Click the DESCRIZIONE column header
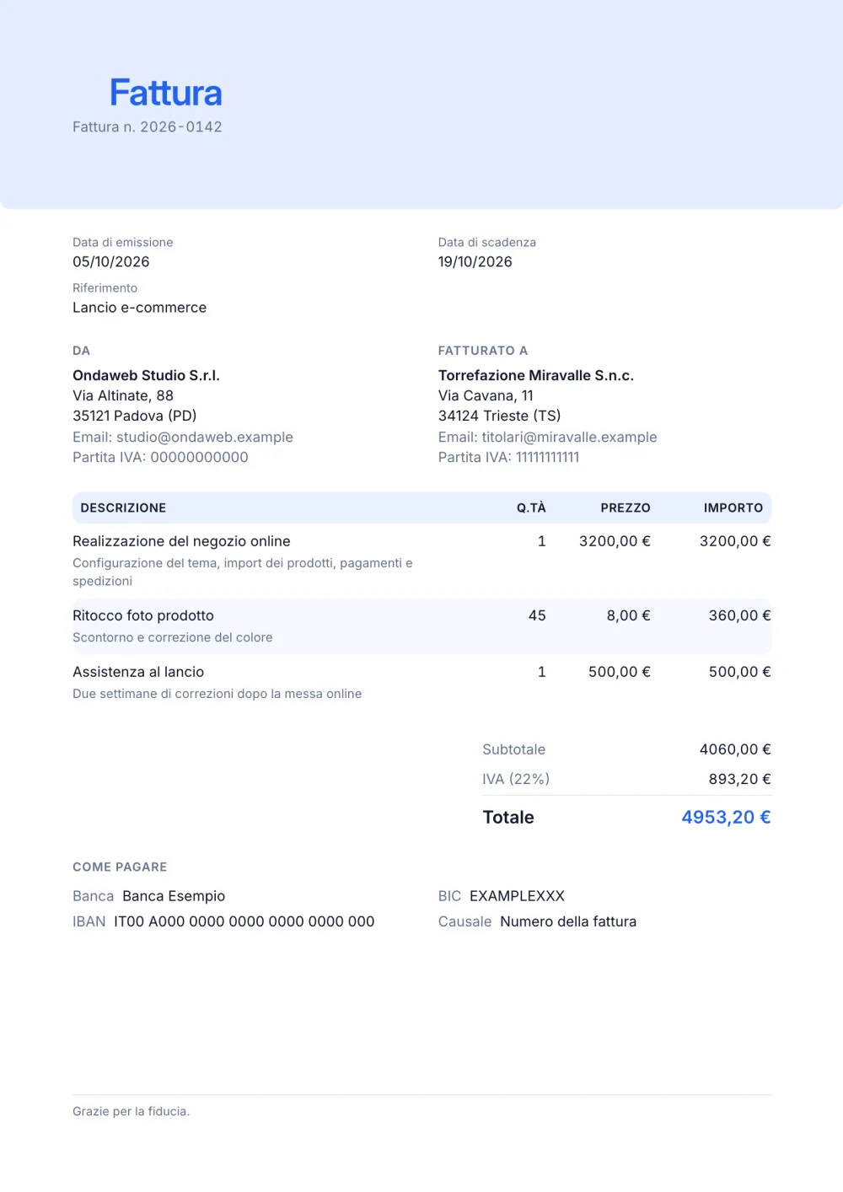The width and height of the screenshot is (843, 1192). coord(123,508)
